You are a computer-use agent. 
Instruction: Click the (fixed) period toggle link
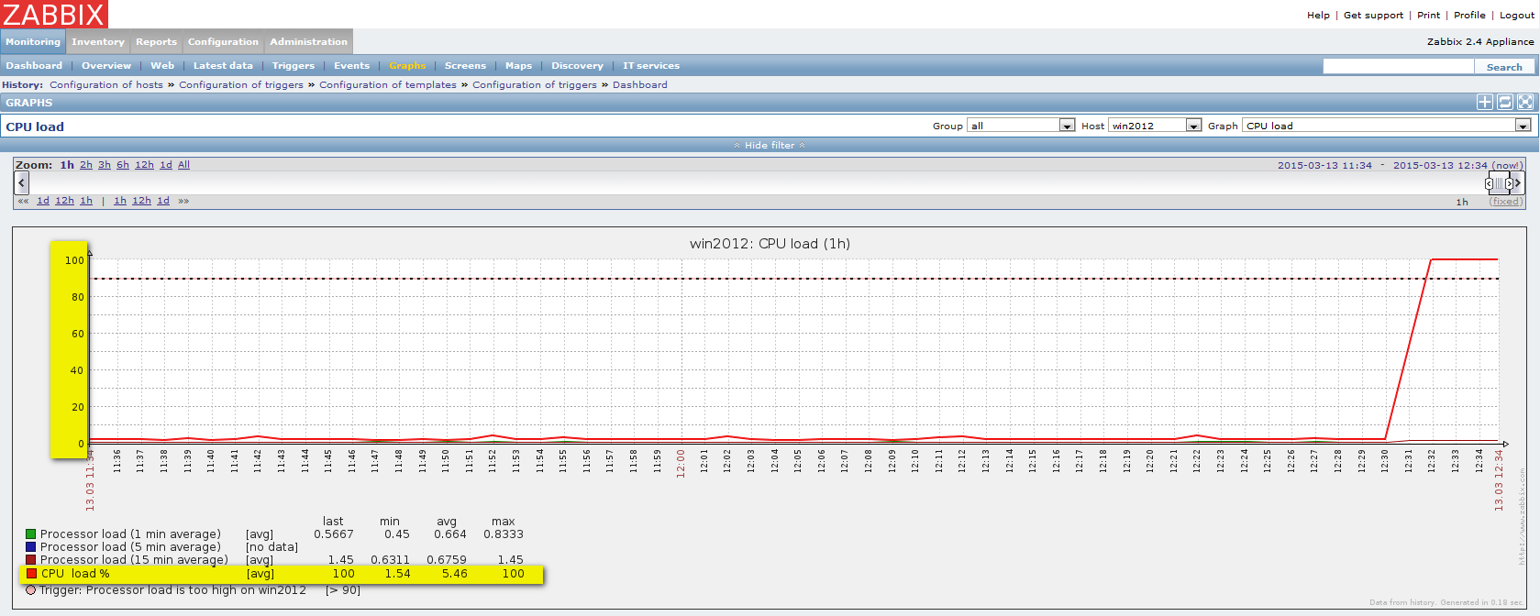[x=1505, y=202]
